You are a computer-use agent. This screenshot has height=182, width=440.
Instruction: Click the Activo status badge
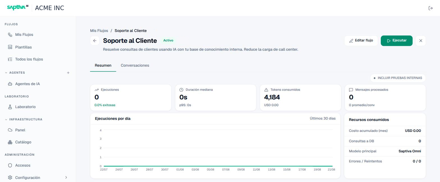168,41
